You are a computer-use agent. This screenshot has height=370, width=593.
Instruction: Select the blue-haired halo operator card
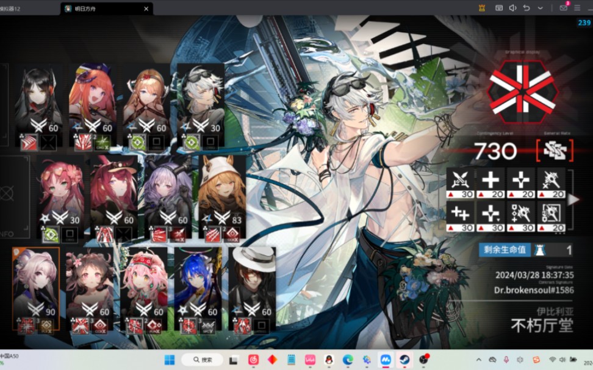(198, 290)
